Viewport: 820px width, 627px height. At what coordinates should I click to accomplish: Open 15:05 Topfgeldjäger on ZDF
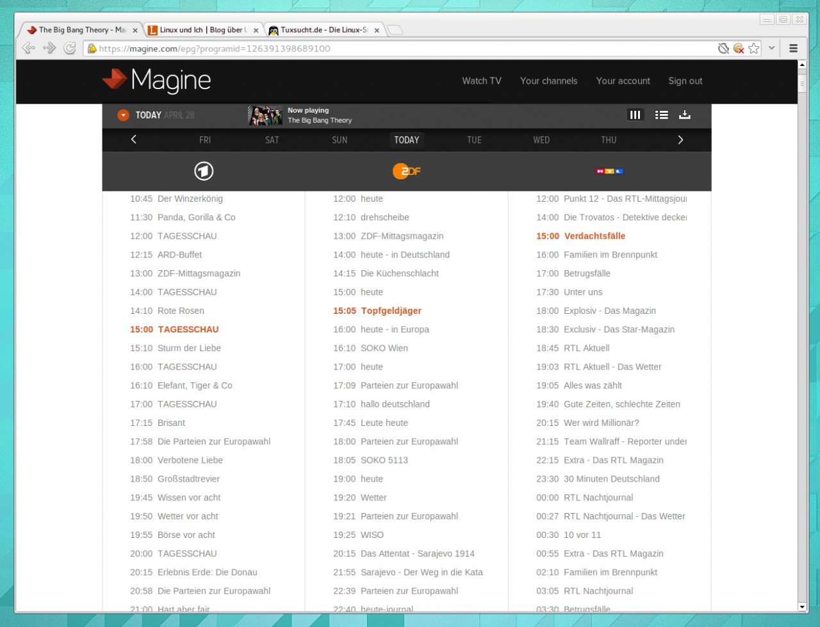(377, 311)
